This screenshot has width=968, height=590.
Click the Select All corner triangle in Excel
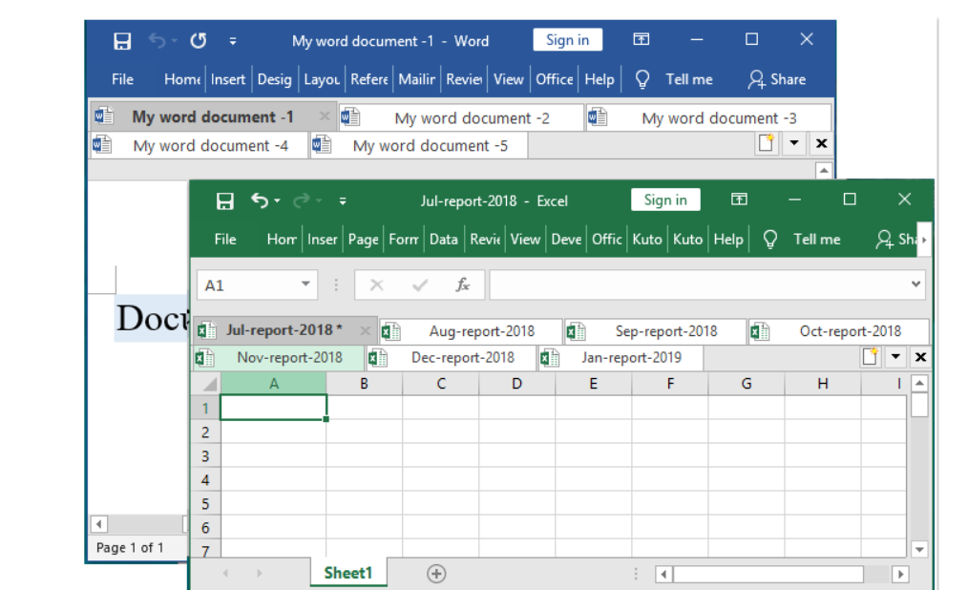point(210,384)
